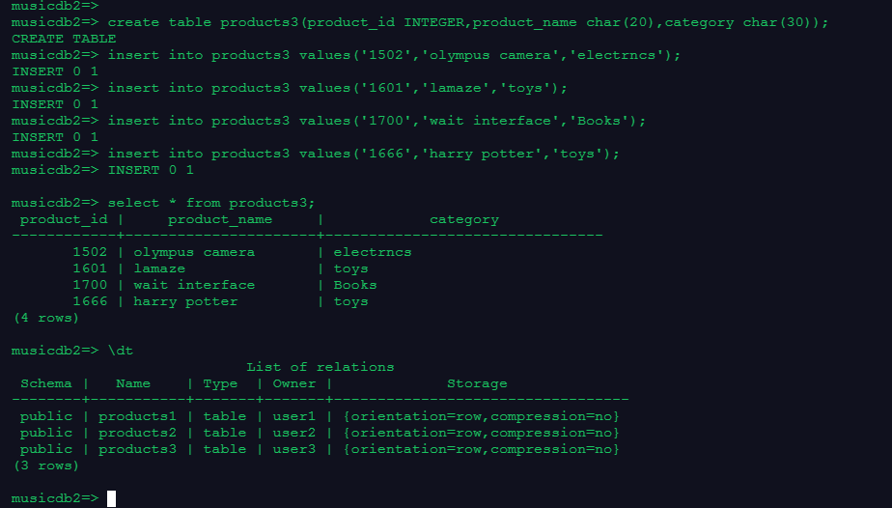Screen dimensions: 892x508
Task: Select products1 in the relations list
Action: [x=137, y=416]
